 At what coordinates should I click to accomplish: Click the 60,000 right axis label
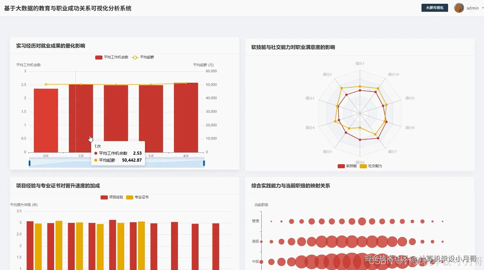[x=211, y=71]
